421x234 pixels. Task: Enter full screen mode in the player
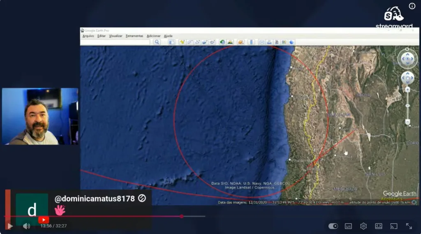409,226
